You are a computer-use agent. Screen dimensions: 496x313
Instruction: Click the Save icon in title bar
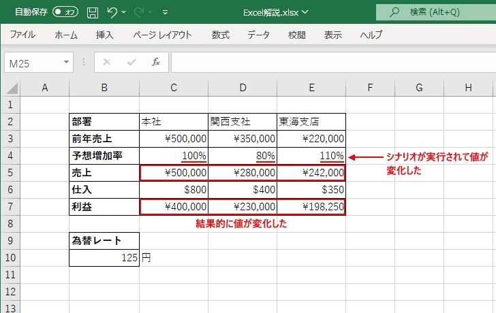coord(93,12)
